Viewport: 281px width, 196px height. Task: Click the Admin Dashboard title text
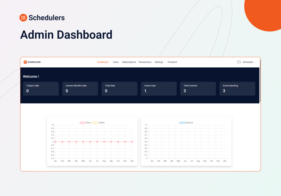coord(66,35)
